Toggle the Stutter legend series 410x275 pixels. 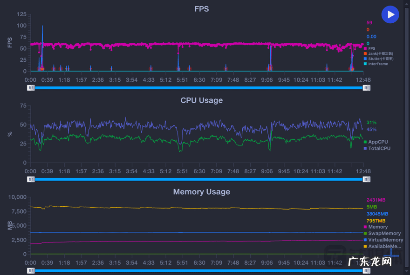(x=378, y=59)
